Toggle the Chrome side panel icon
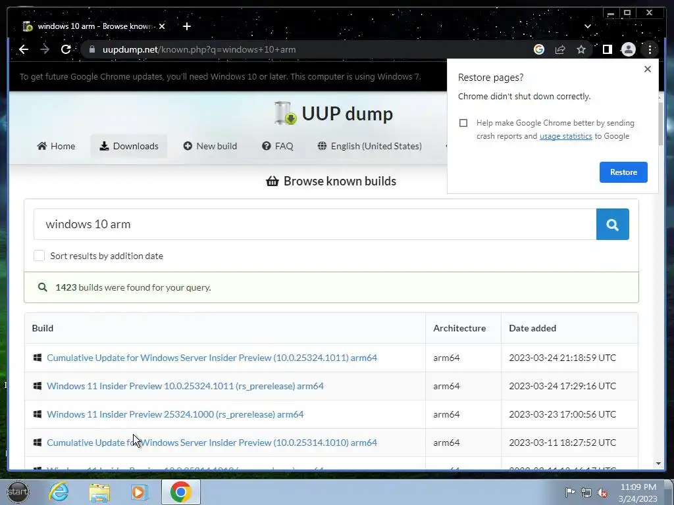The height and width of the screenshot is (505, 674). pos(607,49)
